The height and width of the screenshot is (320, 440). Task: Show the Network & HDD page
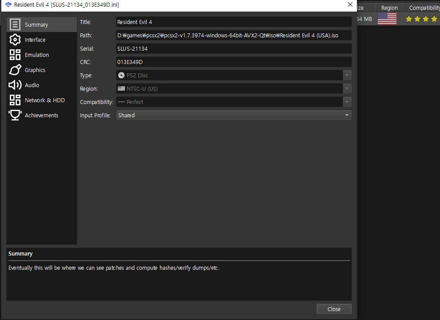pyautogui.click(x=42, y=100)
